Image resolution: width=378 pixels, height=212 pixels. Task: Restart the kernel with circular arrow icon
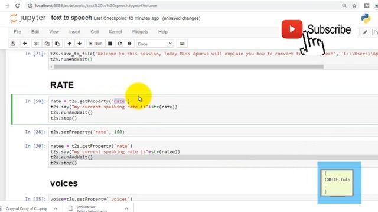point(120,44)
